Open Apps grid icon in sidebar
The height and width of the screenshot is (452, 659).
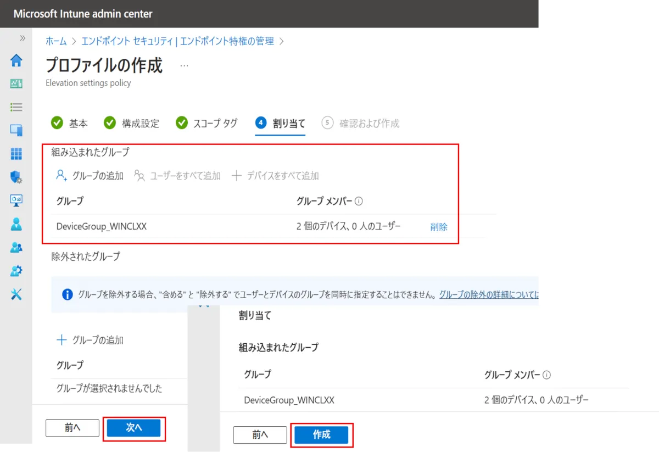[x=16, y=154]
